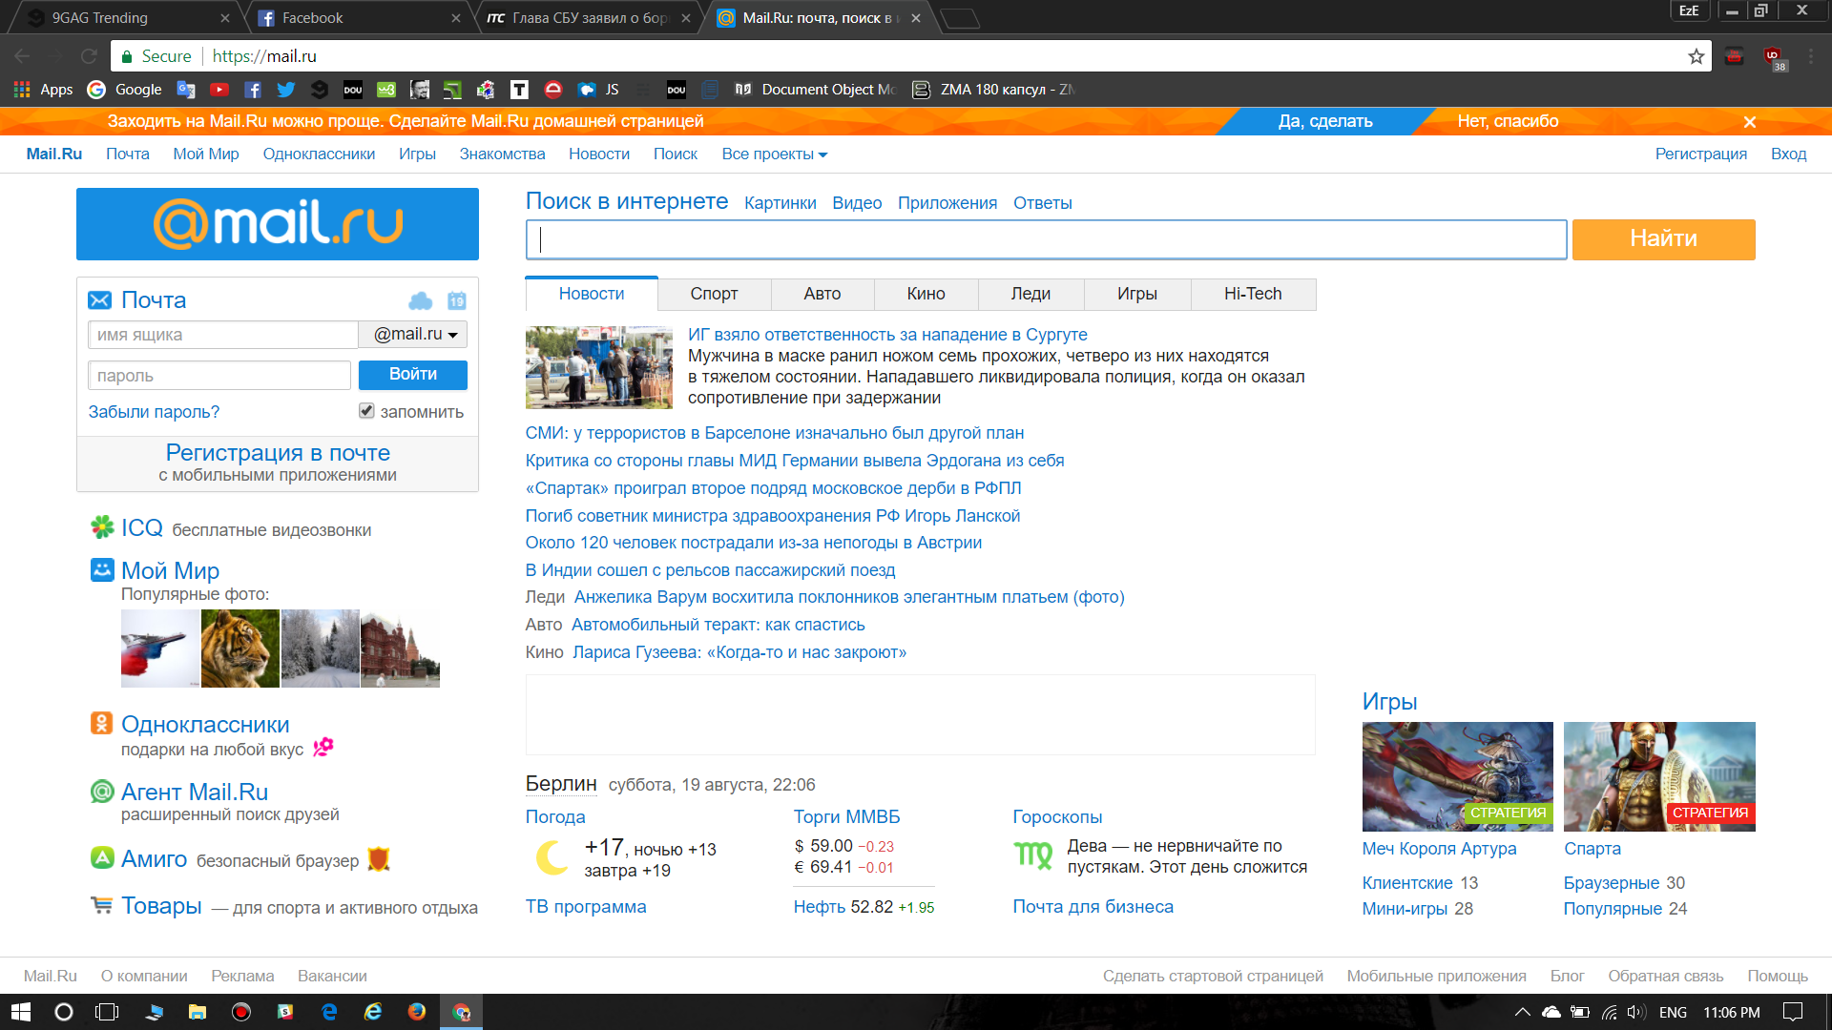Switch to the Леди news tab
1832x1030 pixels.
coord(1030,294)
